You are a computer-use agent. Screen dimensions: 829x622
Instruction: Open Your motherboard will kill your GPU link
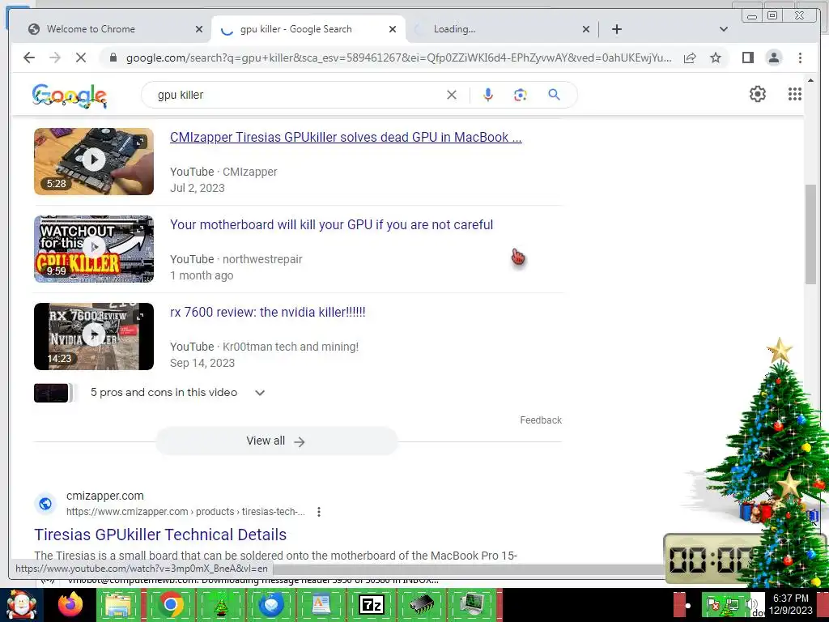click(331, 224)
